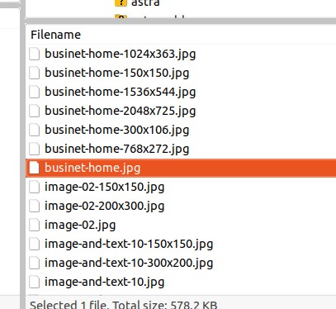Click the file icon of selected businet-home.jpg
The height and width of the screenshot is (309, 336).
pyautogui.click(x=34, y=168)
